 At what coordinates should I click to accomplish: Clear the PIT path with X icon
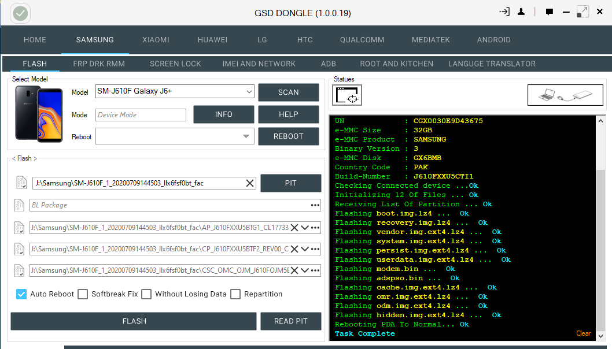coord(250,183)
